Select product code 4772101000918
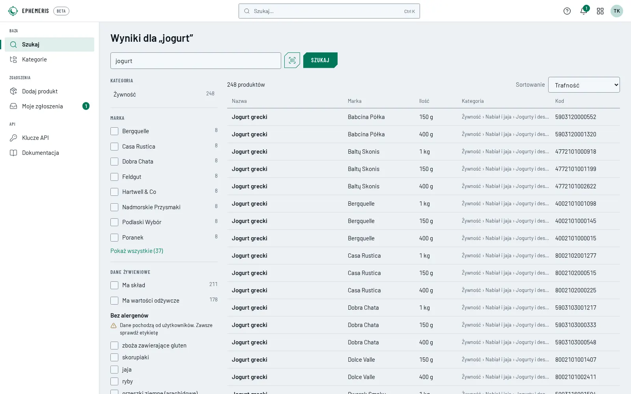The width and height of the screenshot is (631, 394). pos(576,152)
